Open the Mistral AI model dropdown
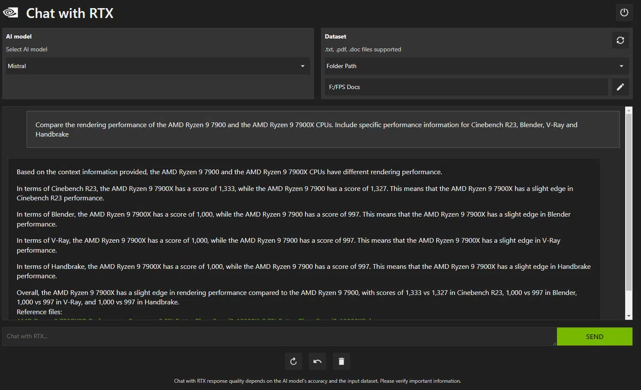Image resolution: width=641 pixels, height=390 pixels. (158, 66)
